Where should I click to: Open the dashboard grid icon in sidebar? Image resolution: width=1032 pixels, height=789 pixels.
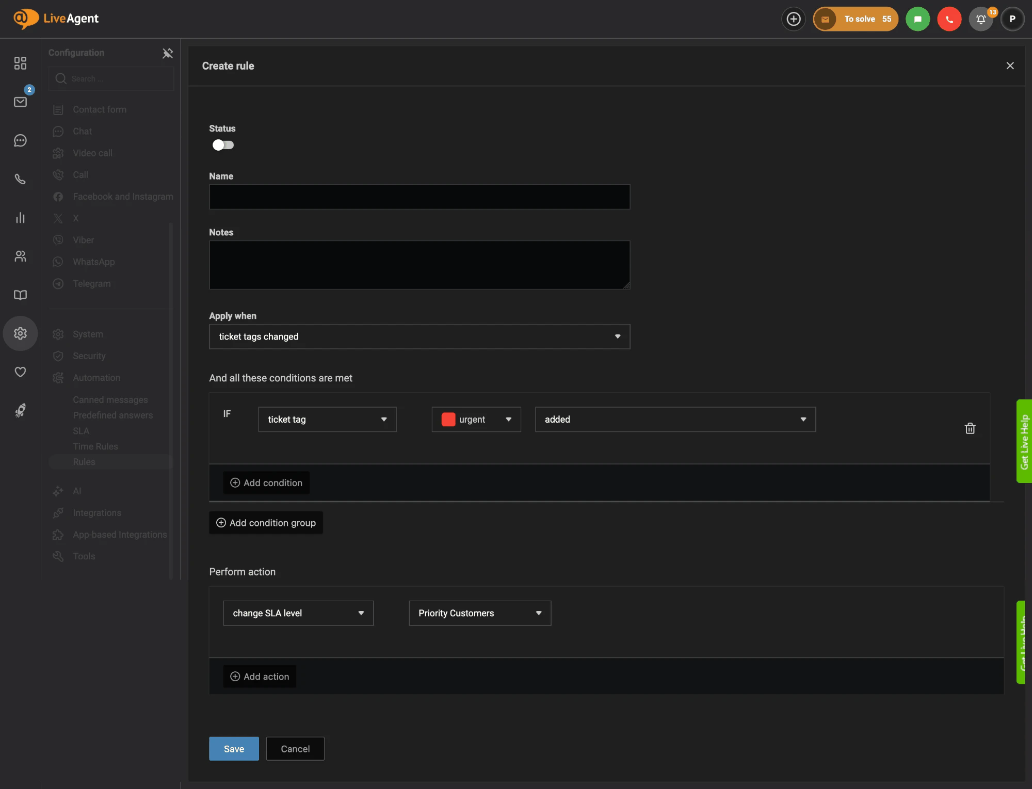20,63
